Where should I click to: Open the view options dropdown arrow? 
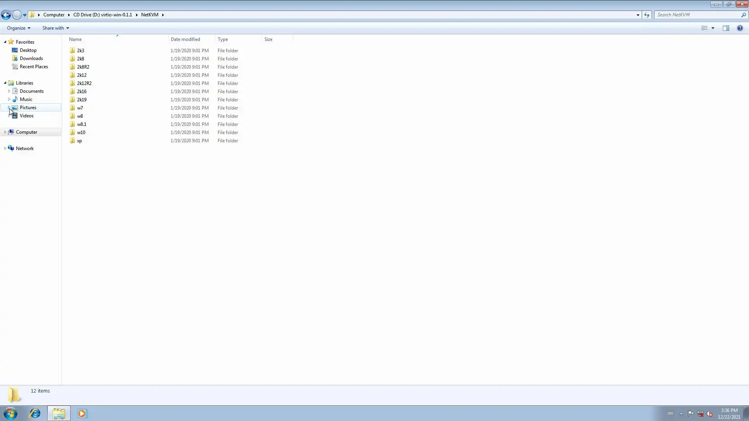click(x=713, y=28)
